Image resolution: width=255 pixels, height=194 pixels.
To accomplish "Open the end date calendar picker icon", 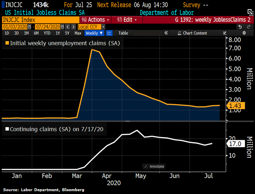I will coord(62,27).
